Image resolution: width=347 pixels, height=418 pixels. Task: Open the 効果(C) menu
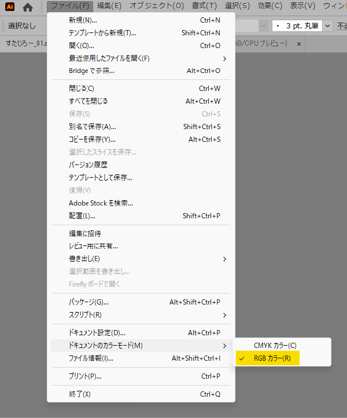(x=270, y=6)
